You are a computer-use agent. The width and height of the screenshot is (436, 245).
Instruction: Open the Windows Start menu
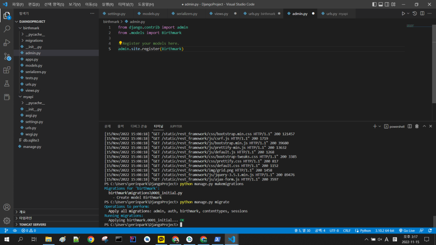click(7, 239)
